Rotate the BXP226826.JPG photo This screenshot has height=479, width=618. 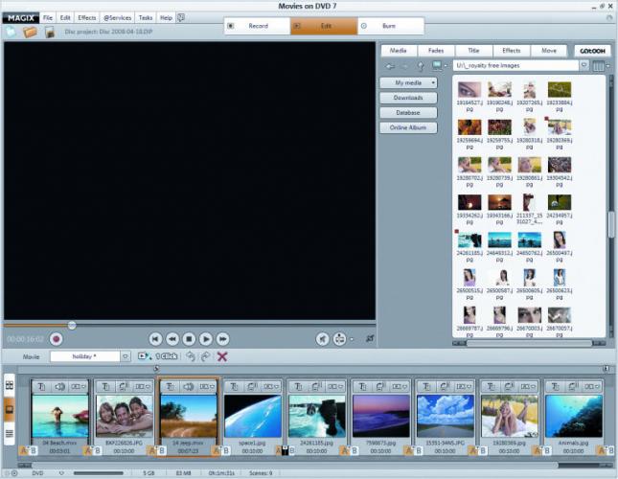[x=124, y=387]
